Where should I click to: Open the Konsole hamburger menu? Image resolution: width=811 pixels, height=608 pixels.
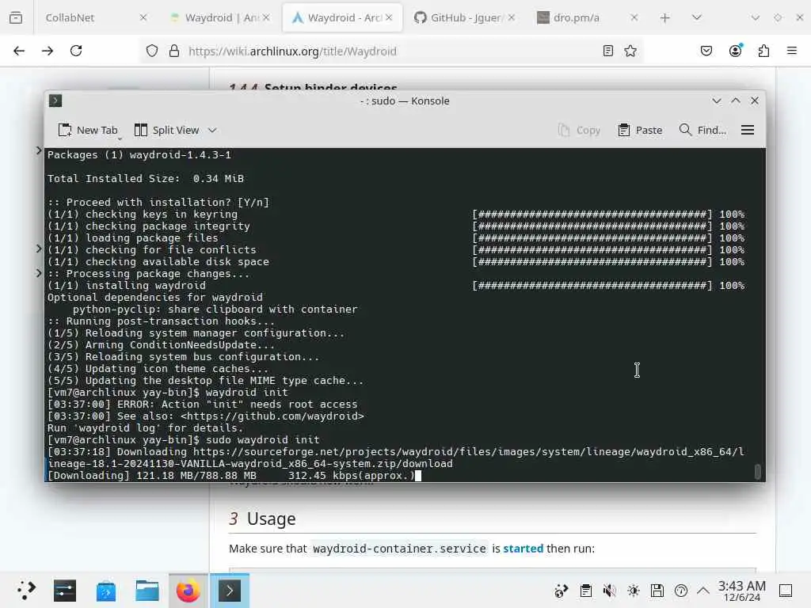(748, 130)
